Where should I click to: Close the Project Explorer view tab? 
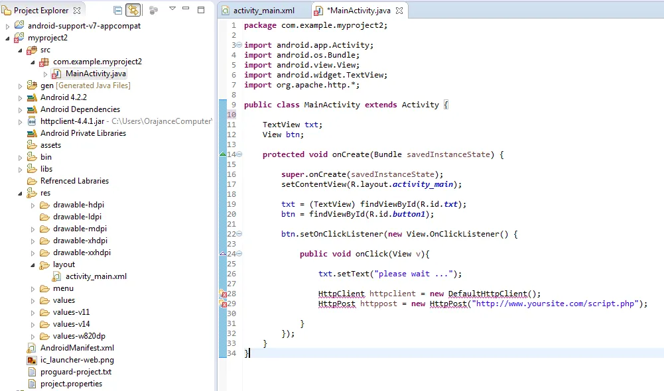click(77, 10)
